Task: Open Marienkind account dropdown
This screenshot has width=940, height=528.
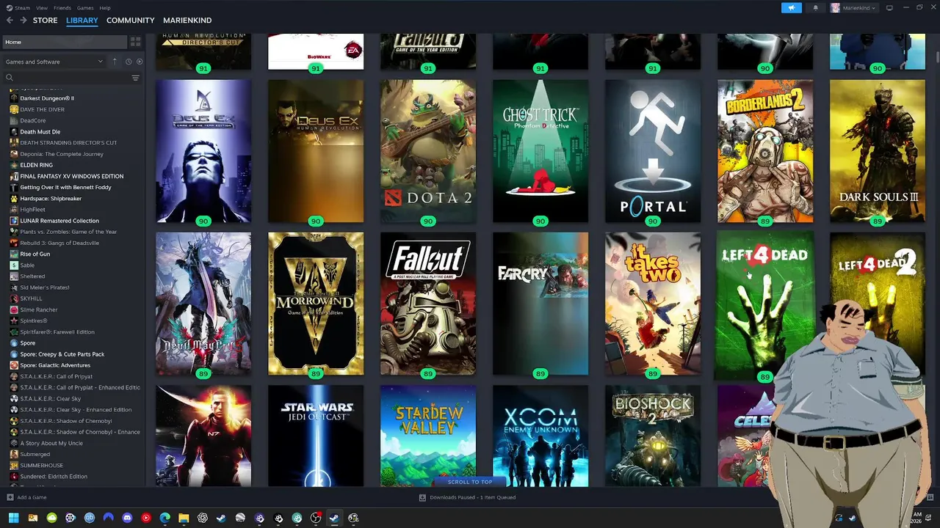Action: (x=854, y=7)
